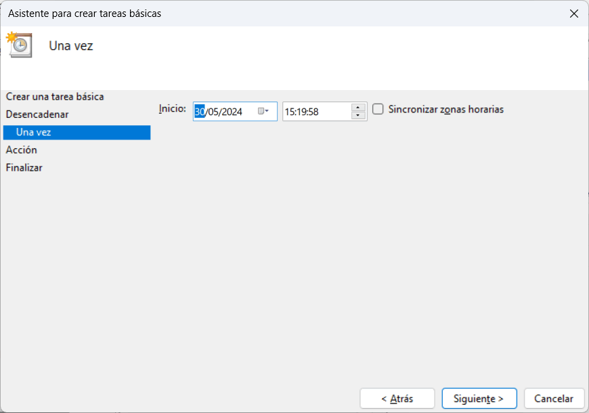Go to the Crear una tarea básica step
The image size is (589, 413).
pyautogui.click(x=55, y=97)
